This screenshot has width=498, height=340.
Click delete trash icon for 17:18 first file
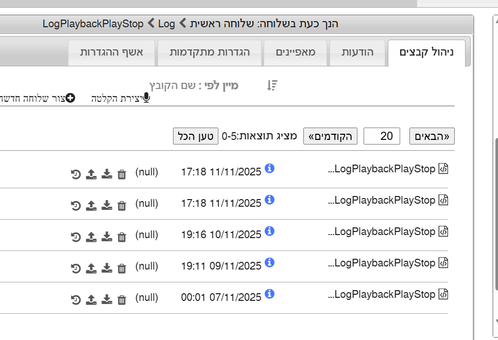click(x=122, y=174)
